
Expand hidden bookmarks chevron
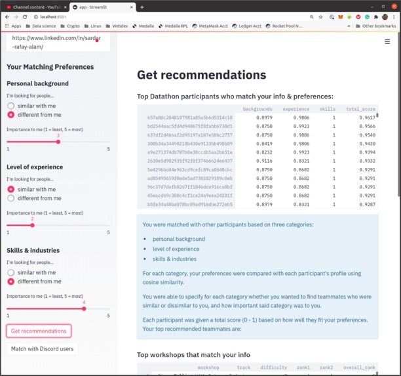(349, 26)
